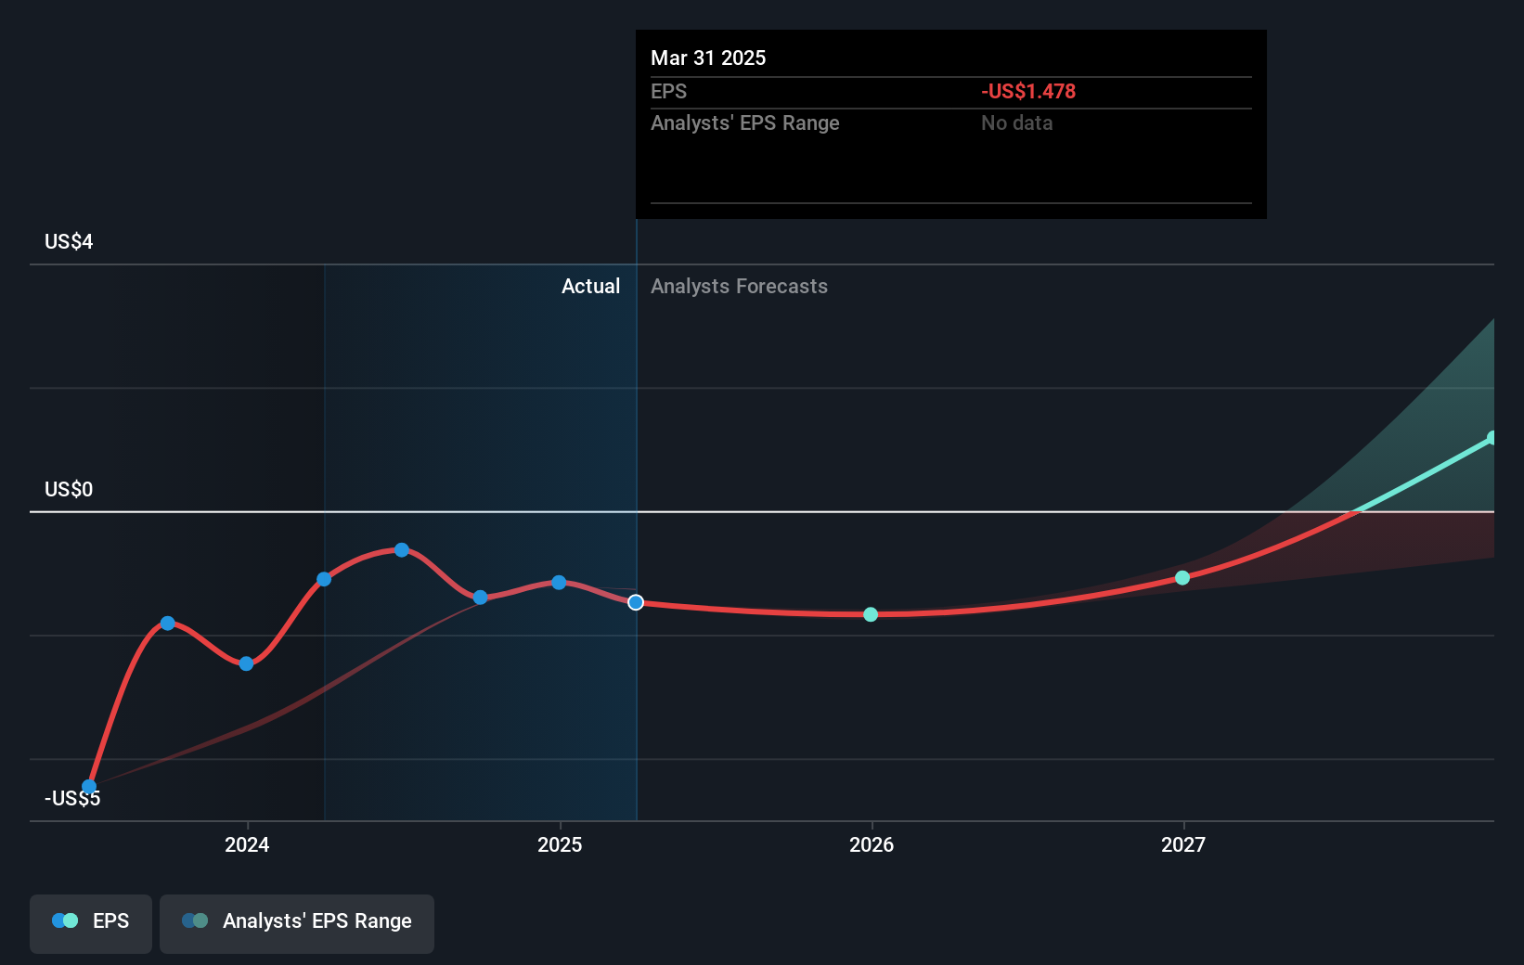Screen dimensions: 1524x965
Task: Click the Actual section label
Action: (x=590, y=287)
